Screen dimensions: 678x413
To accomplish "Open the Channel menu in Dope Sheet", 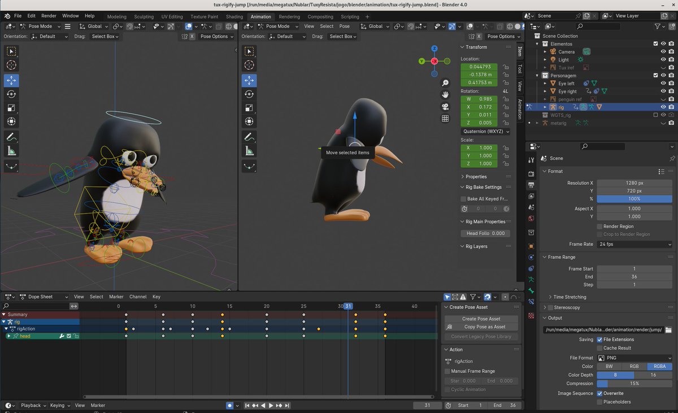I will point(138,297).
